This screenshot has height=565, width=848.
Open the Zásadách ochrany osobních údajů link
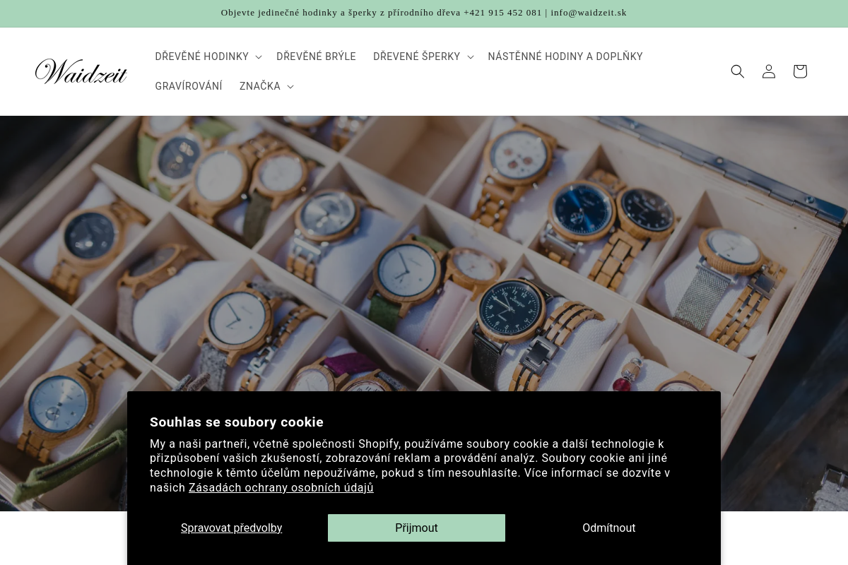point(281,487)
